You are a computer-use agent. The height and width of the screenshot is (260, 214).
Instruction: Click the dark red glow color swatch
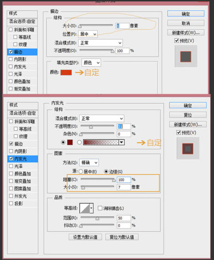[70, 142]
